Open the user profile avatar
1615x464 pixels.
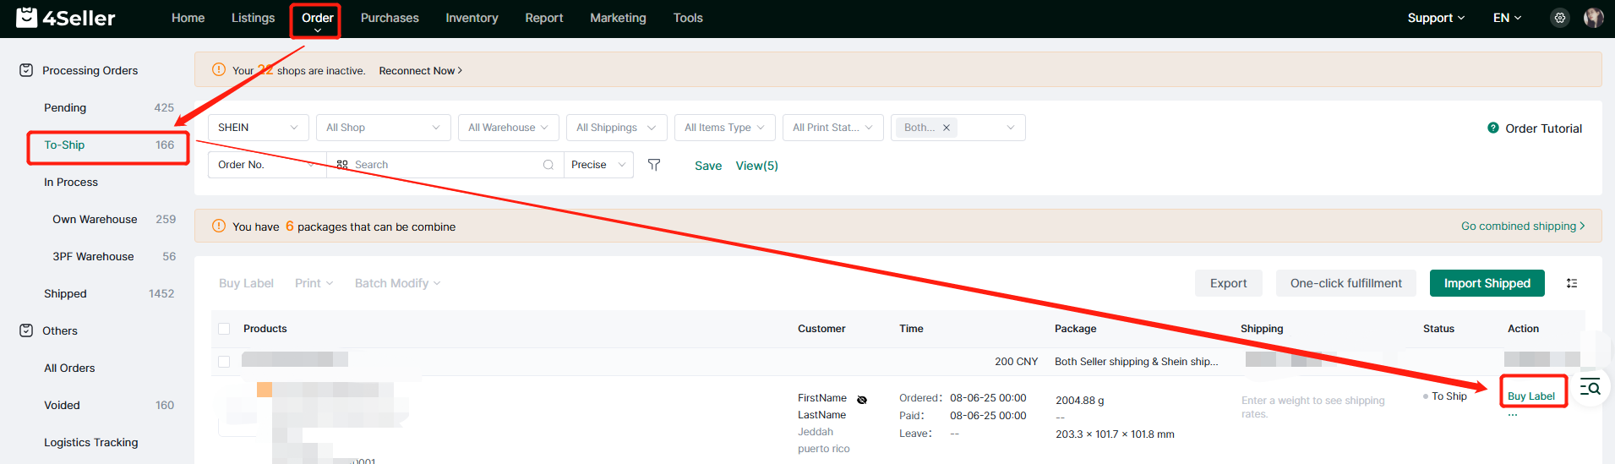tap(1593, 18)
